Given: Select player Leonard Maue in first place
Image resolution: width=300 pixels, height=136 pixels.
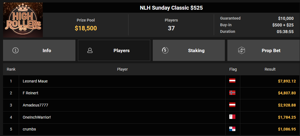Looking at the screenshot, I should coord(35,81).
